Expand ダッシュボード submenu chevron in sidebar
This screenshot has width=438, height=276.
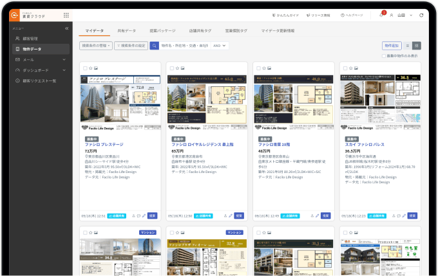(64, 70)
